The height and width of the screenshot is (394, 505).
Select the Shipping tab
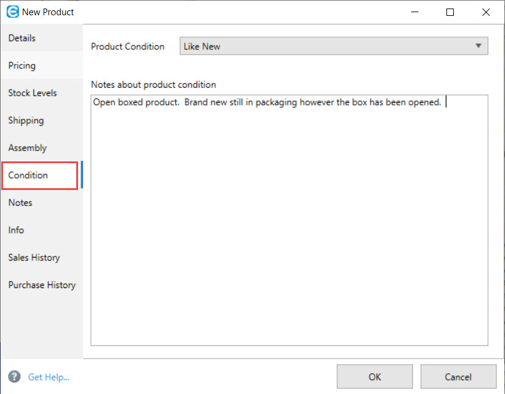(26, 120)
